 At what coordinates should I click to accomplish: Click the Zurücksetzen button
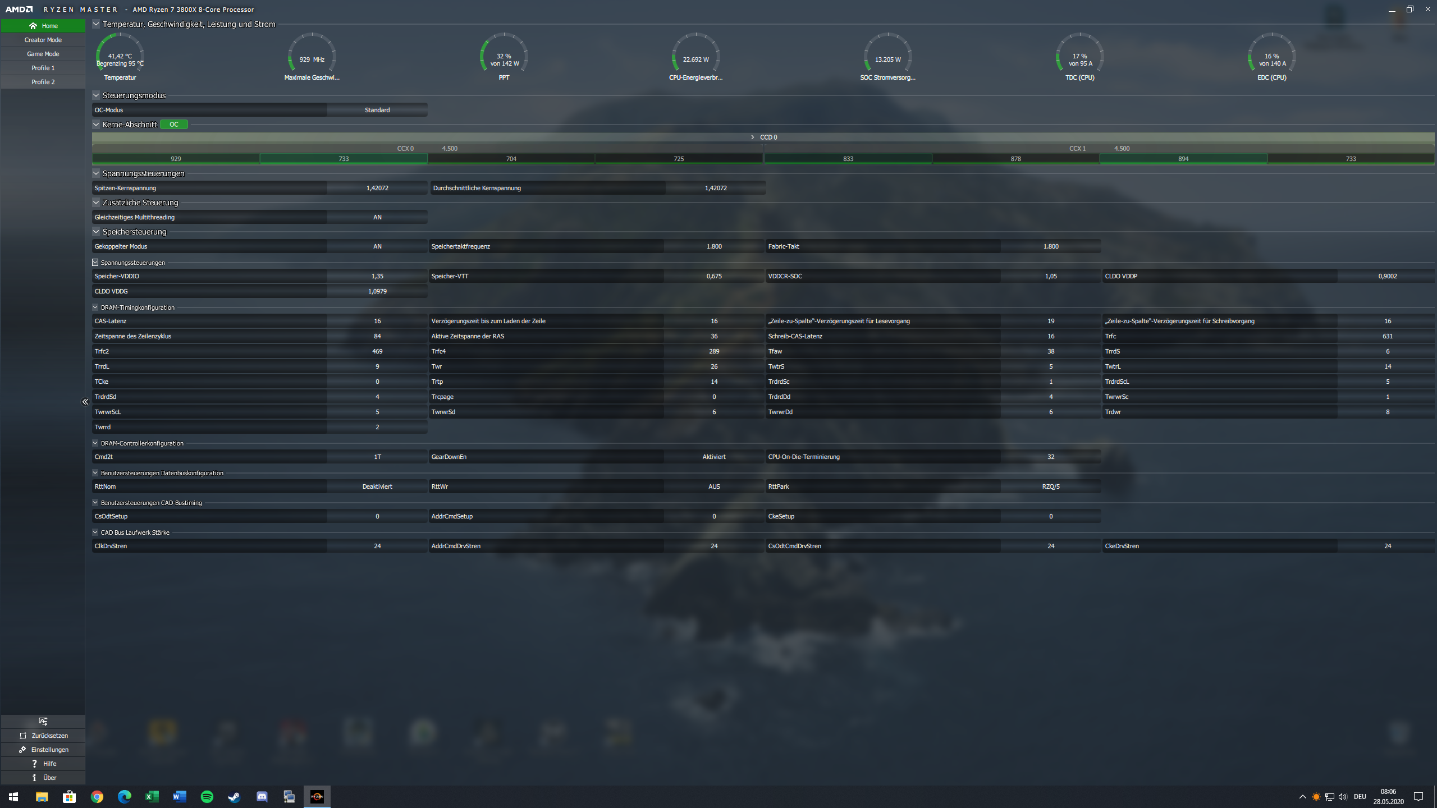coord(43,736)
